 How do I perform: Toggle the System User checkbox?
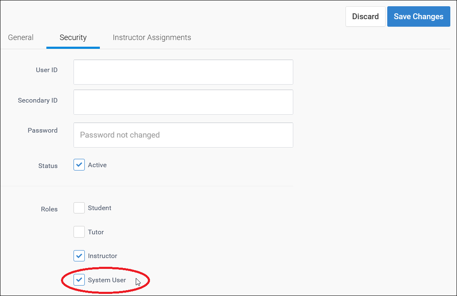click(79, 280)
